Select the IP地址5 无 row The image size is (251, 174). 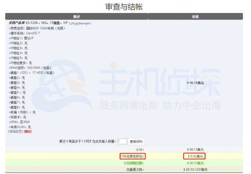pyautogui.click(x=18, y=58)
